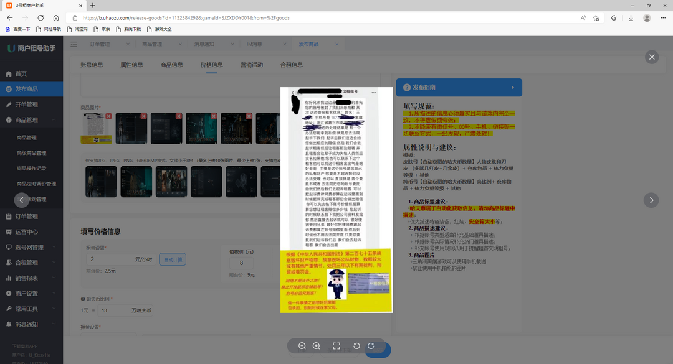This screenshot has height=364, width=673.
Task: Select the 营销活动 step tab
Action: click(252, 65)
